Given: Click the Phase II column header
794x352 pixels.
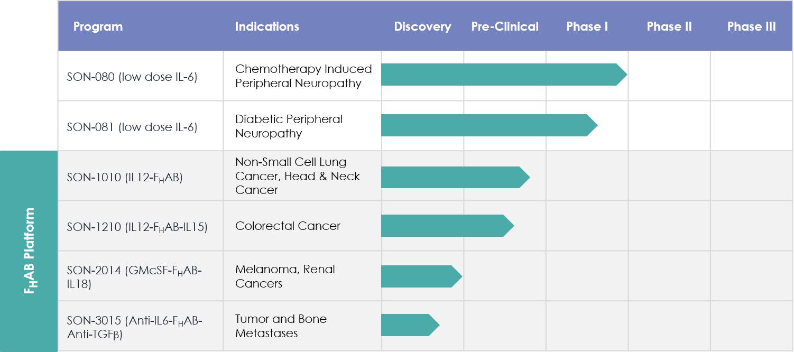Looking at the screenshot, I should [x=669, y=26].
